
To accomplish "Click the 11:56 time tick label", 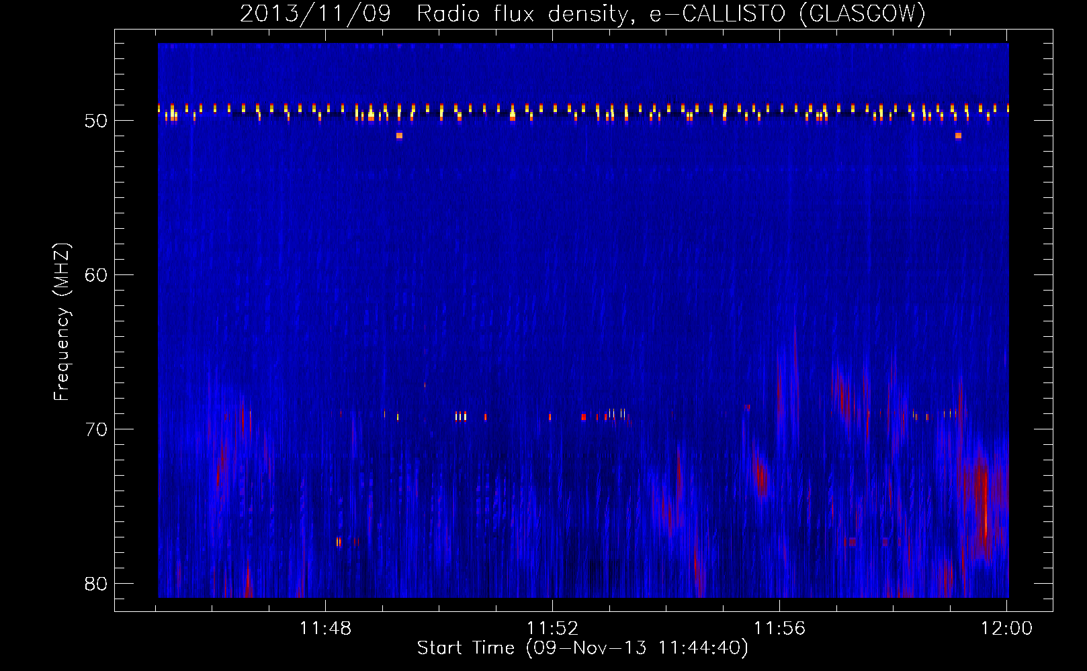I will (x=779, y=629).
